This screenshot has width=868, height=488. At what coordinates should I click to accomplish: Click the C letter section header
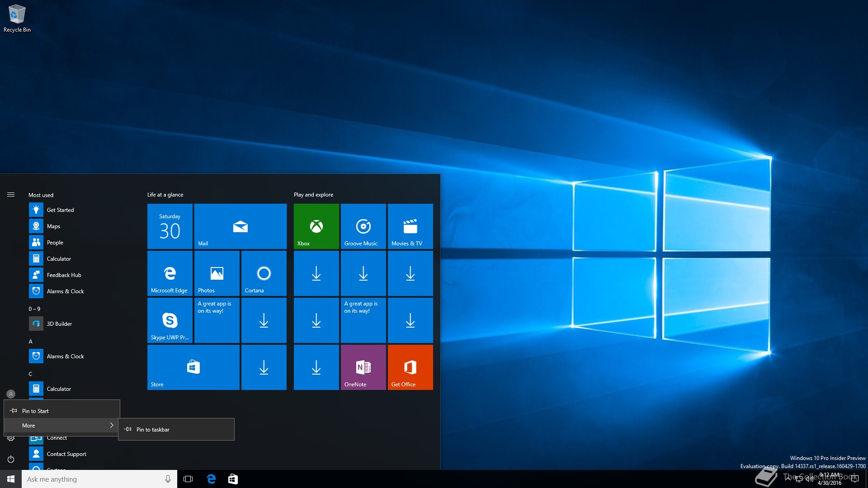[31, 374]
